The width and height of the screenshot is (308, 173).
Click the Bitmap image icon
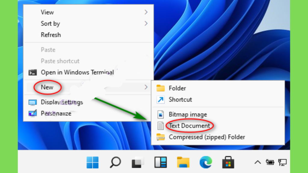coord(161,114)
